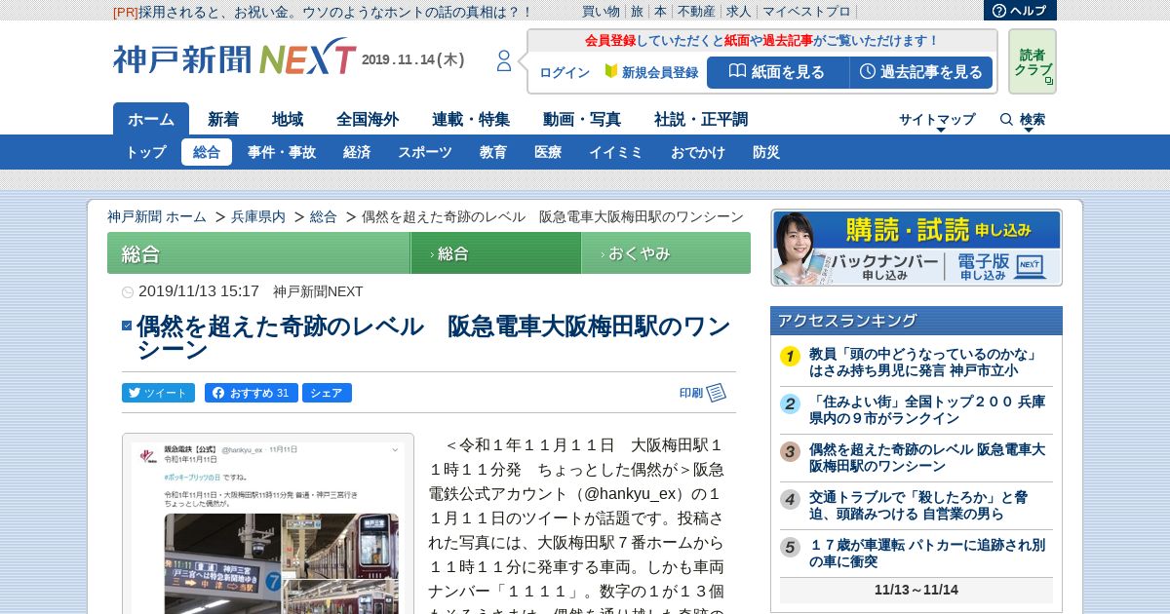Expand the サイトマップ dropdown
This screenshot has width=1170, height=614.
(937, 120)
